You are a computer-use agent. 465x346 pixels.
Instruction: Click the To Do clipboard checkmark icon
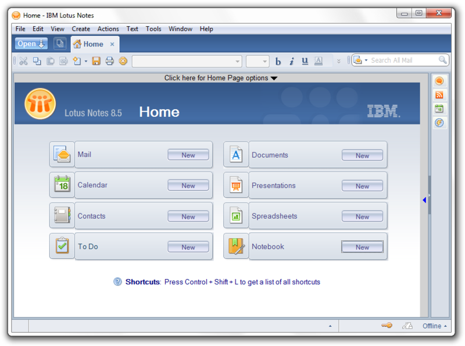[62, 246]
